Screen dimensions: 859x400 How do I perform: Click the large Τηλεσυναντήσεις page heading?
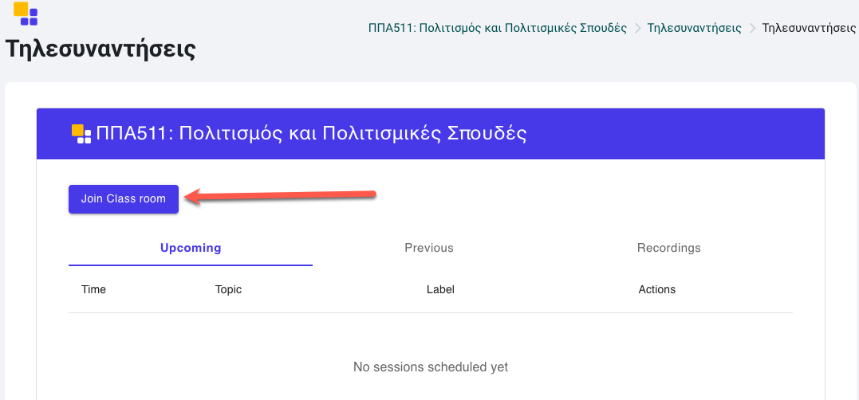[x=100, y=49]
